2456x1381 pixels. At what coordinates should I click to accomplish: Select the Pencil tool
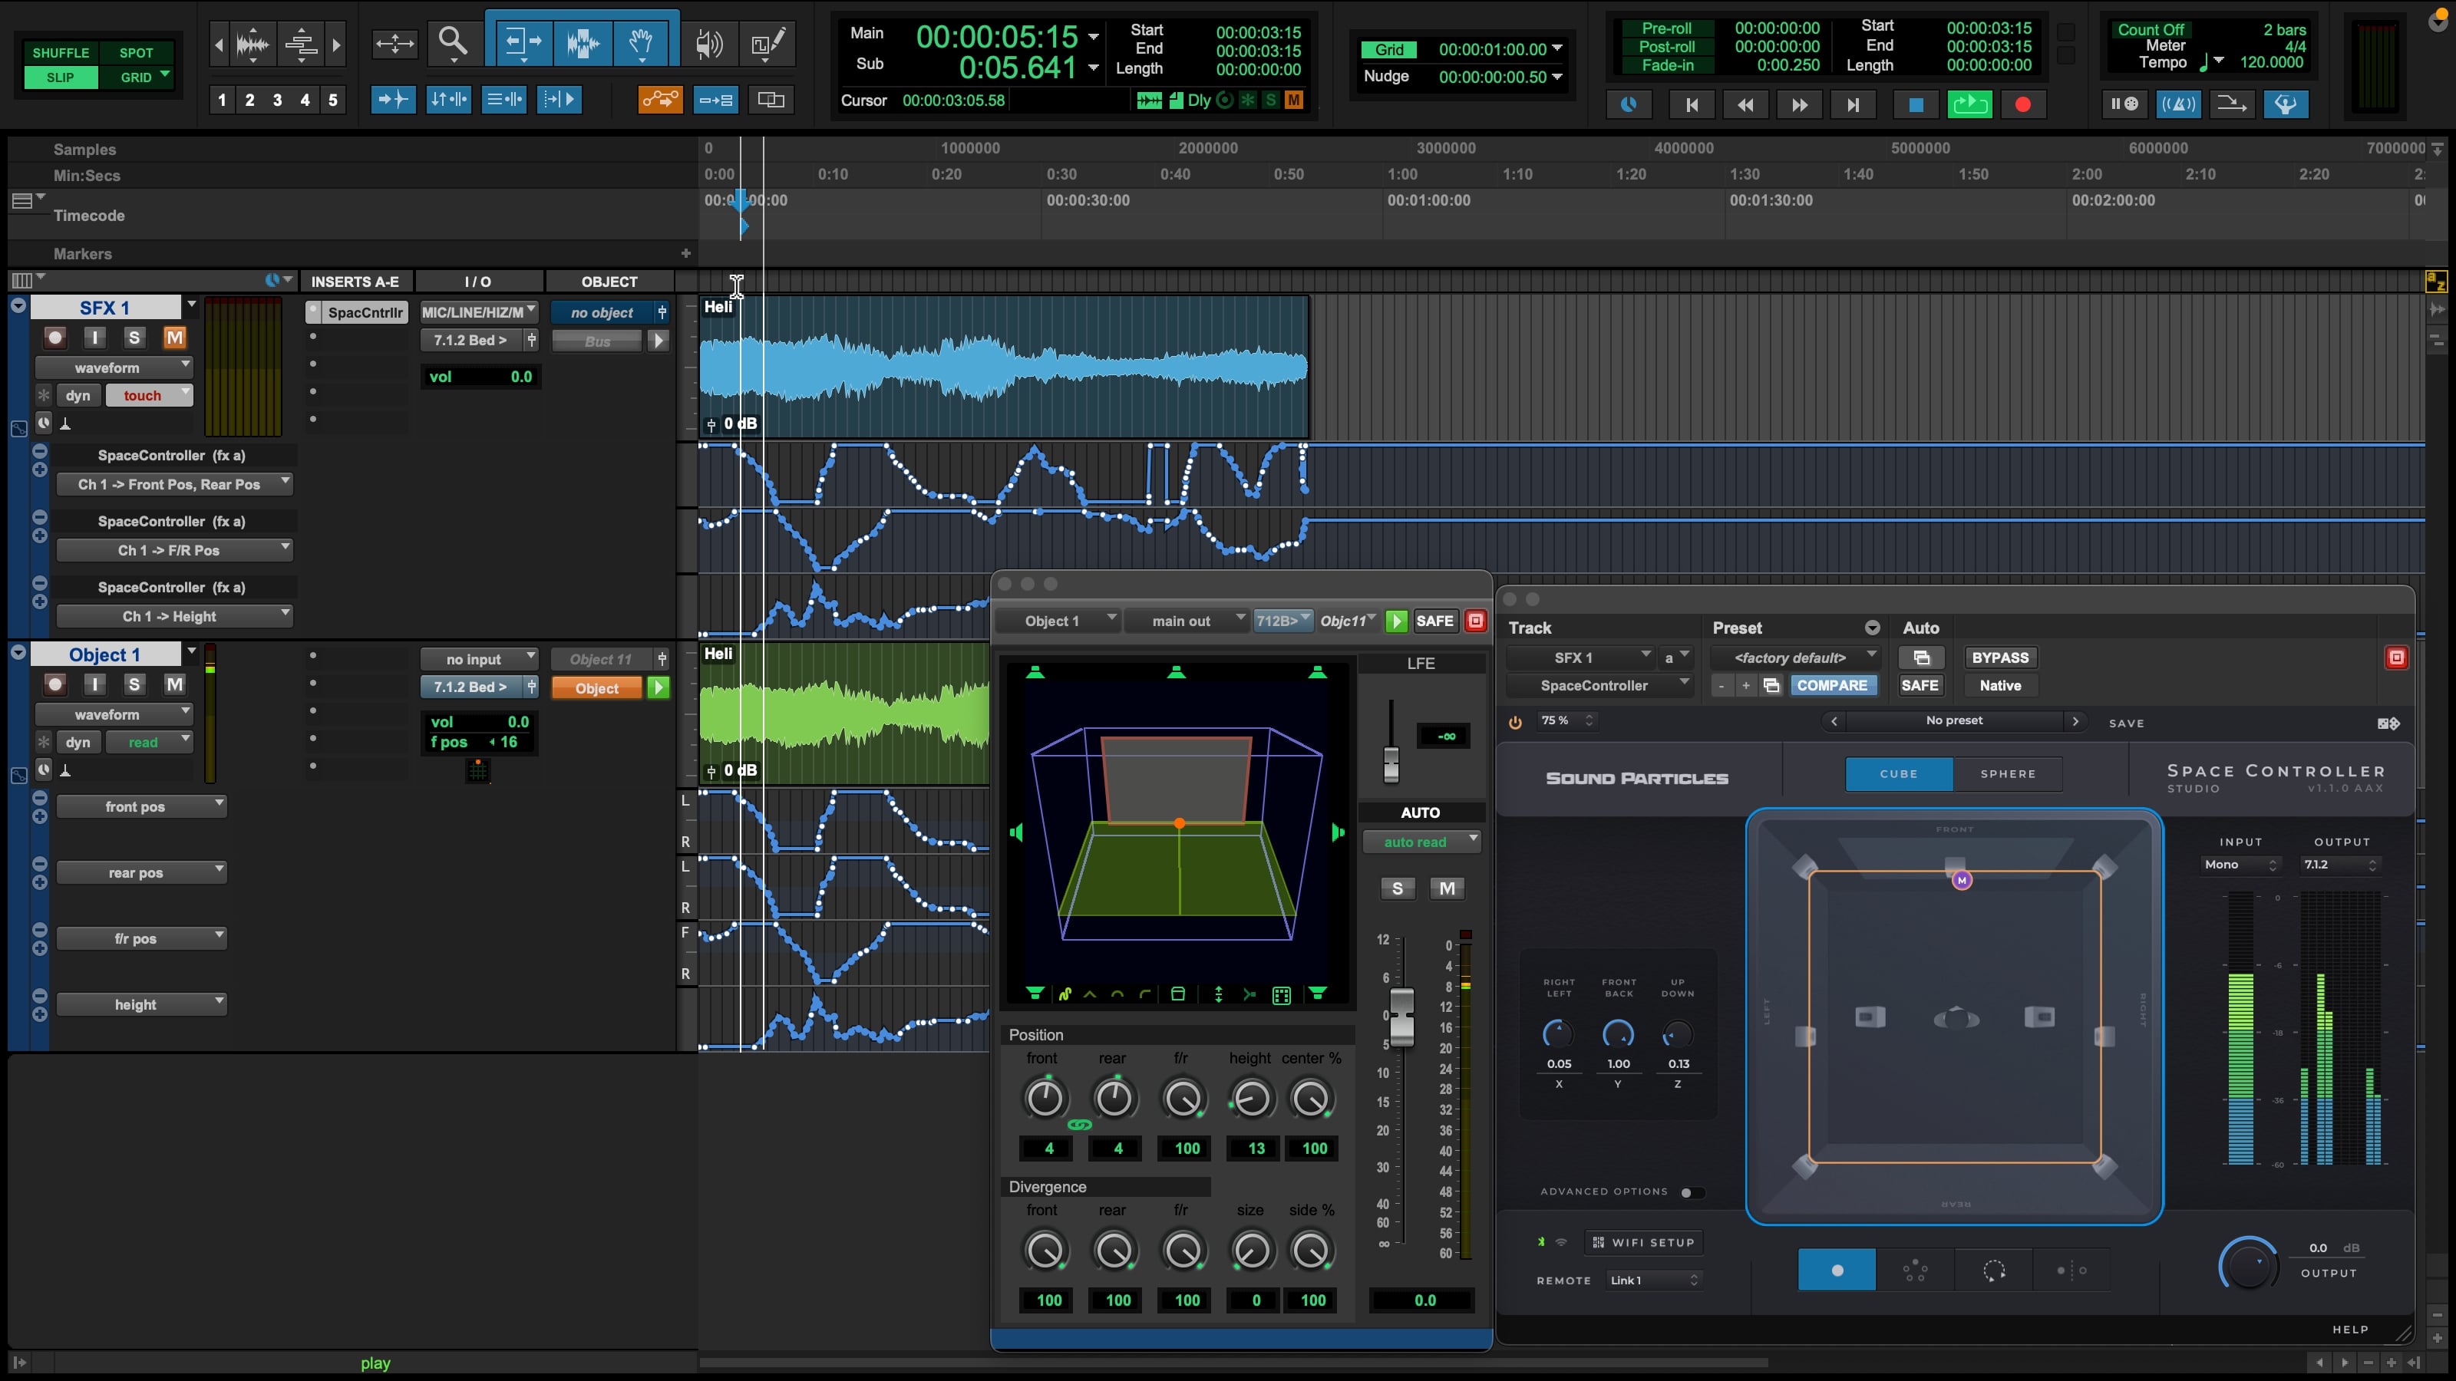767,42
